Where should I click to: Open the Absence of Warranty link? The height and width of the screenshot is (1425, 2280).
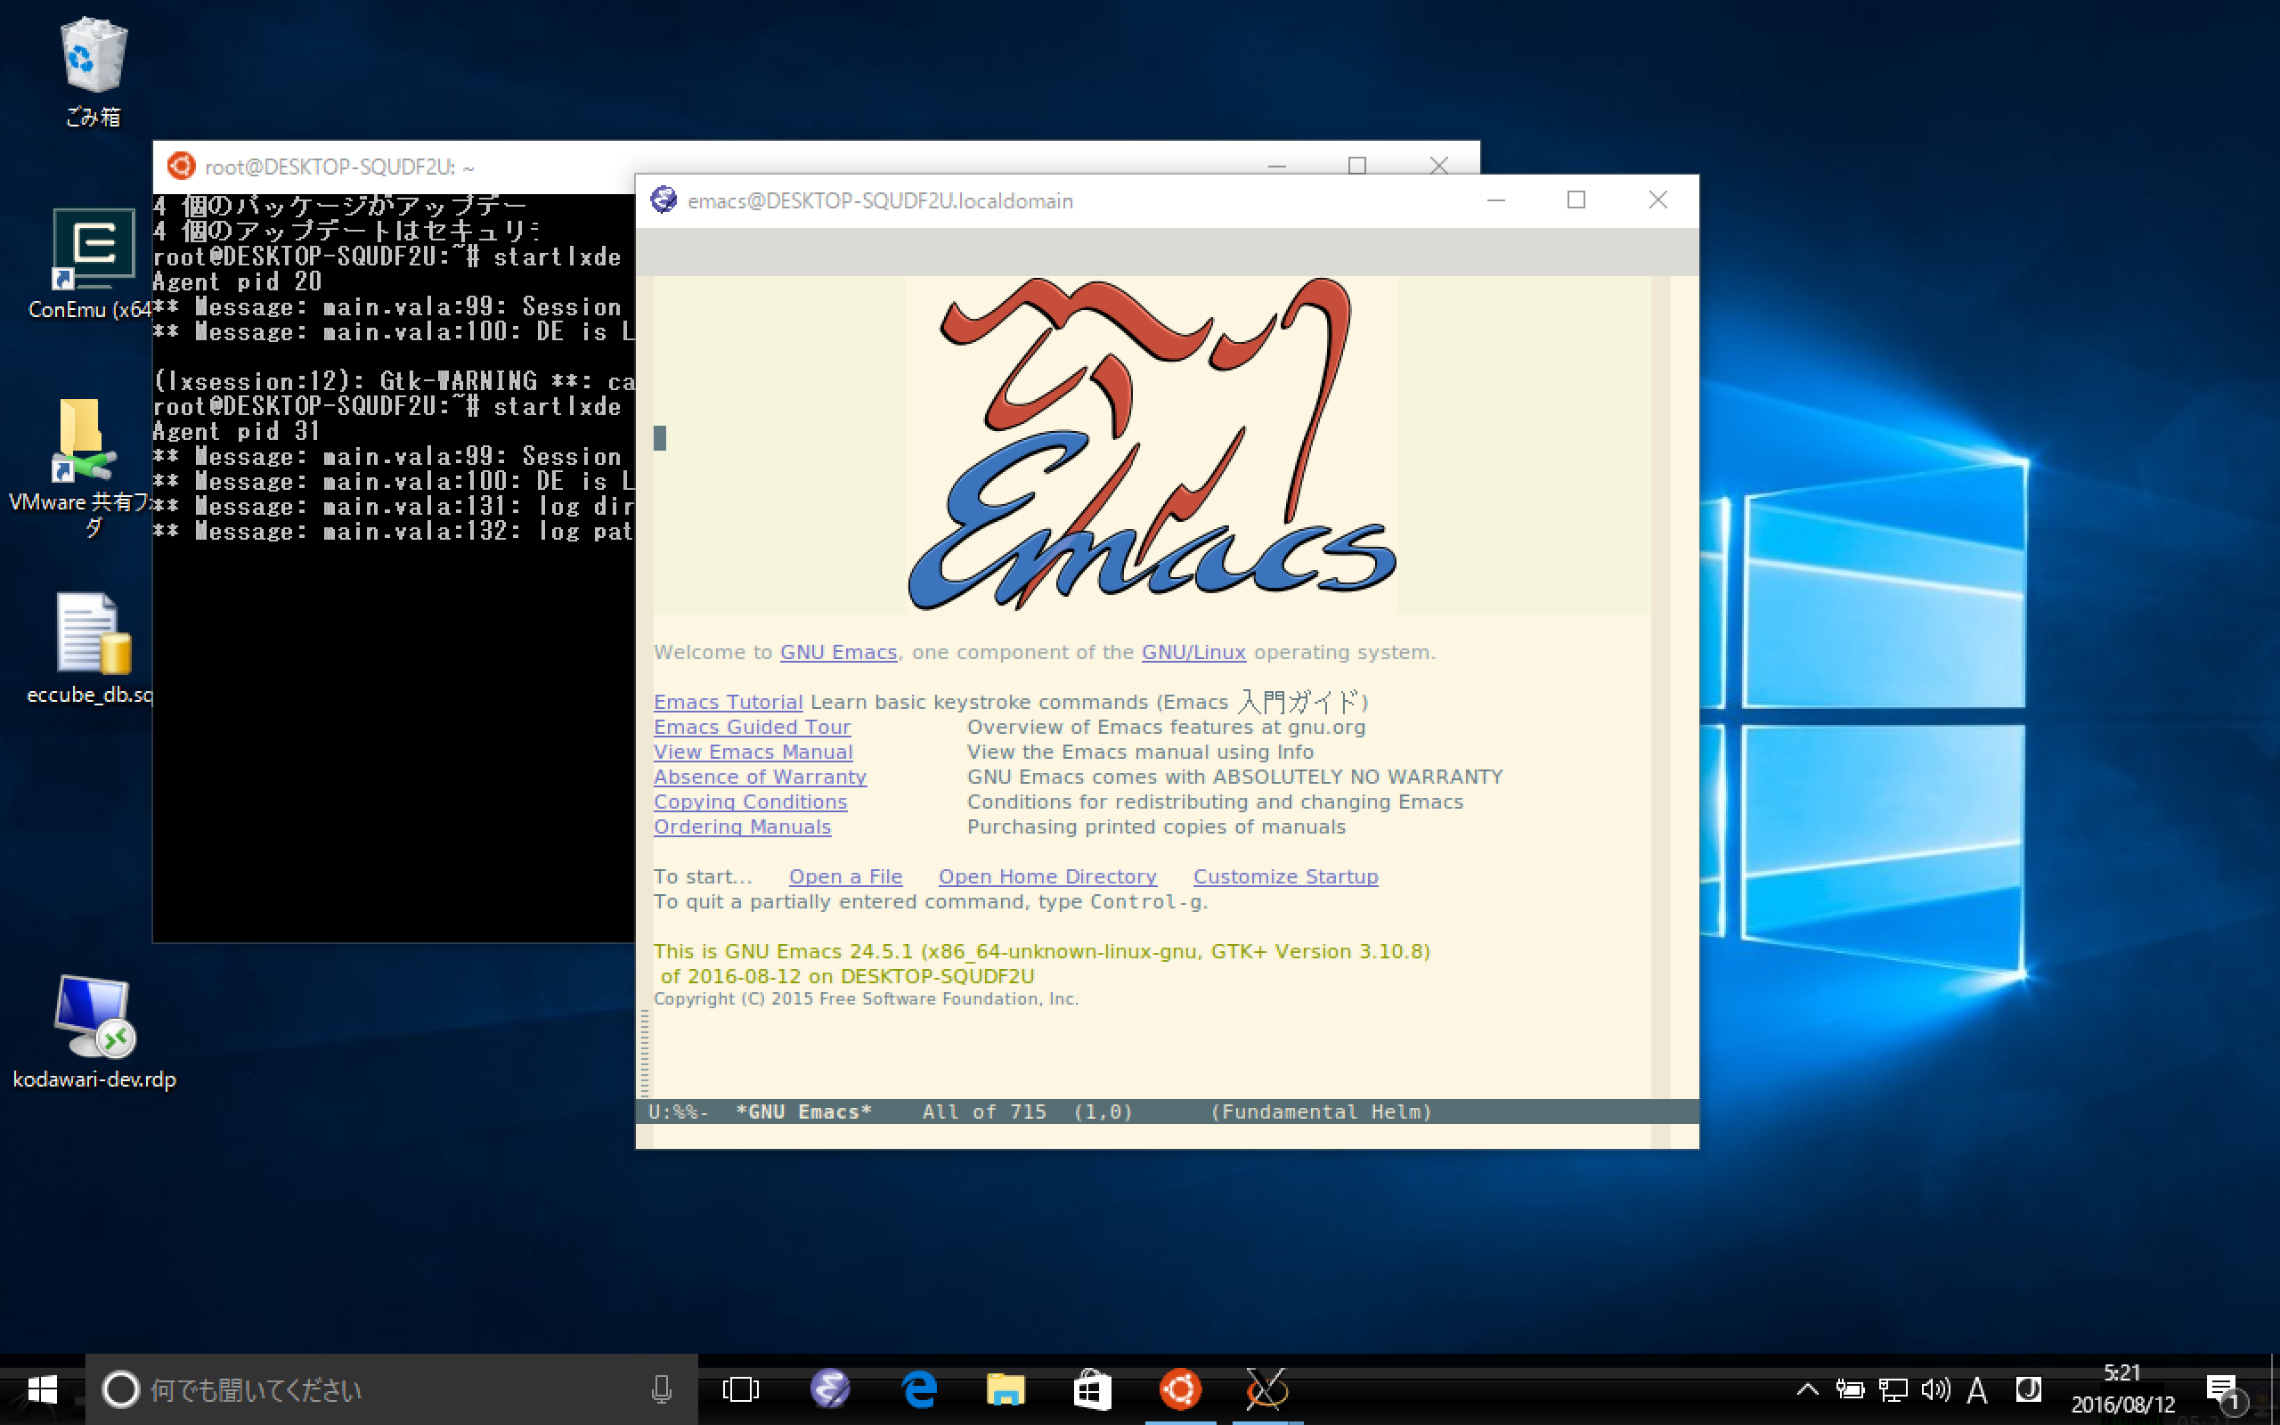coord(761,777)
